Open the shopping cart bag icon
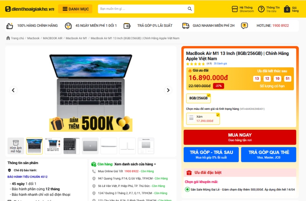Image resolution: width=306 pixels, height=201 pixels. pos(287,9)
